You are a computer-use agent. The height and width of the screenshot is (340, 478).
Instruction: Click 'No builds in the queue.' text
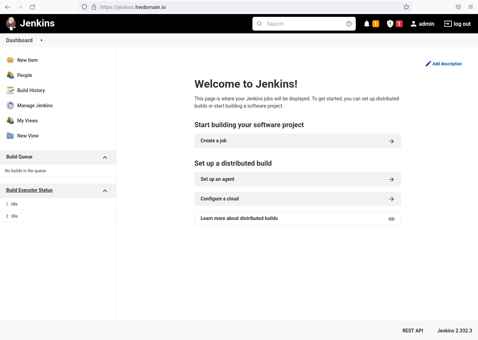click(x=26, y=171)
